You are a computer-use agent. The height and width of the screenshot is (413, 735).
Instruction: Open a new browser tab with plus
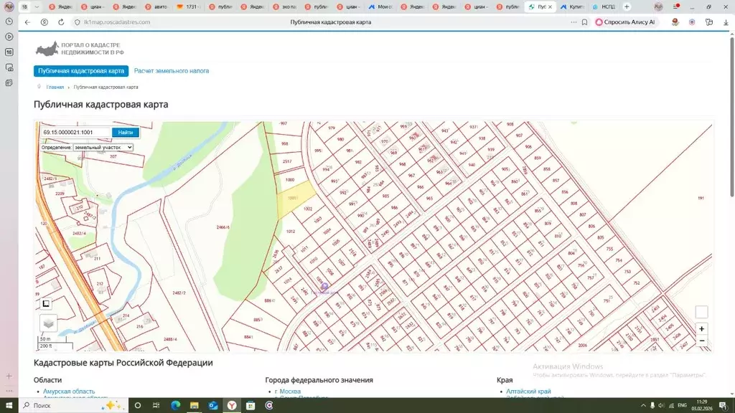[627, 6]
